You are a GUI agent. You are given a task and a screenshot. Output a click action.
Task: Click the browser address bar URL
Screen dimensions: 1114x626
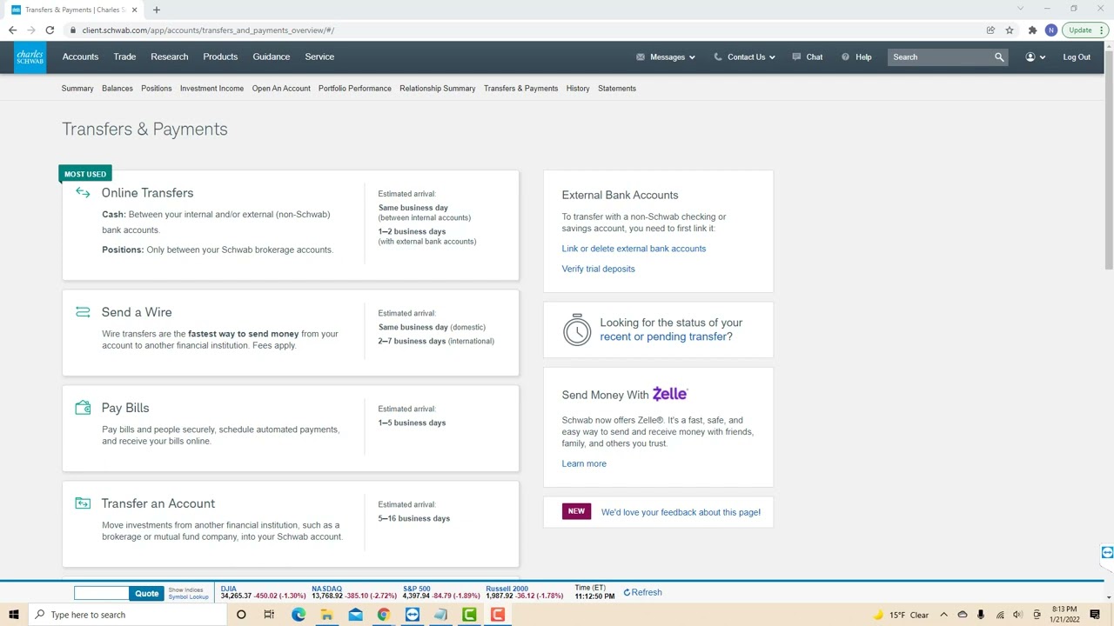click(208, 30)
